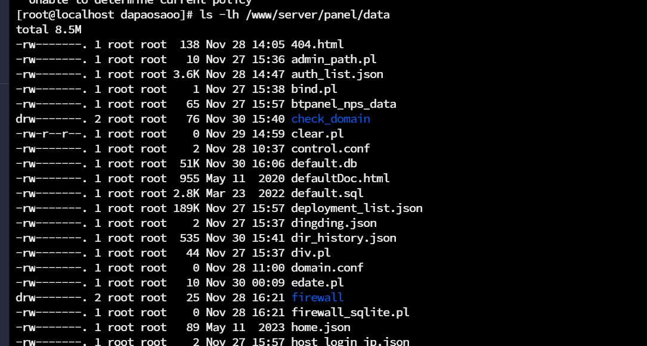Select the admin_path.pl filename
This screenshot has height=346, width=647.
coord(334,60)
